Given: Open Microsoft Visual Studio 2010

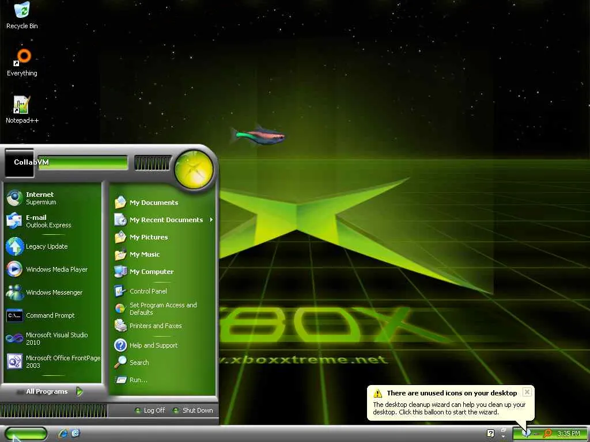Looking at the screenshot, I should (x=52, y=338).
